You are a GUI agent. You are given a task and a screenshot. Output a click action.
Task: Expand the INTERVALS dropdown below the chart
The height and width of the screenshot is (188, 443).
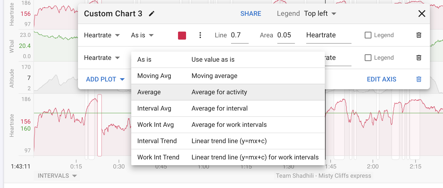pyautogui.click(x=57, y=176)
